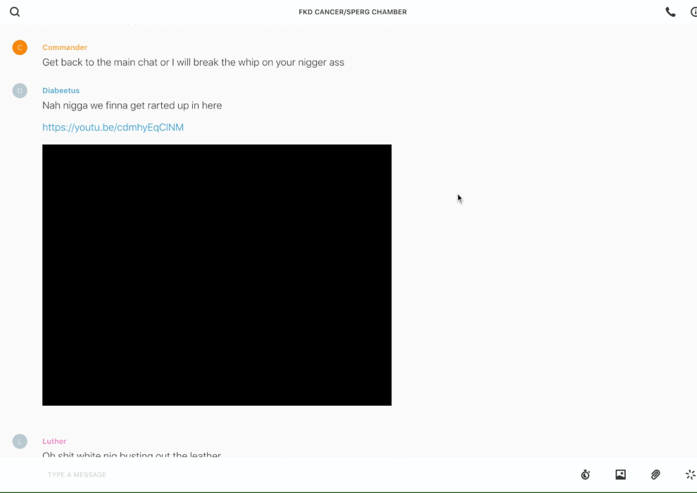
Task: Attach a file using paperclip icon
Action: click(655, 475)
